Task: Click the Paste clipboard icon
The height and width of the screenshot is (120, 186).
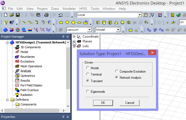Action: 38,15
